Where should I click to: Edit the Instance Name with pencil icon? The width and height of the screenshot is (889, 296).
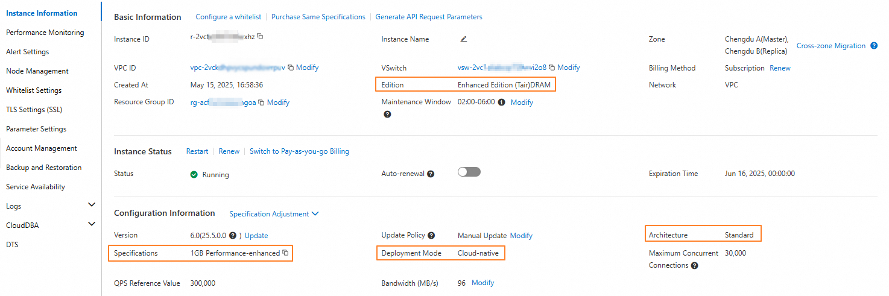point(463,39)
